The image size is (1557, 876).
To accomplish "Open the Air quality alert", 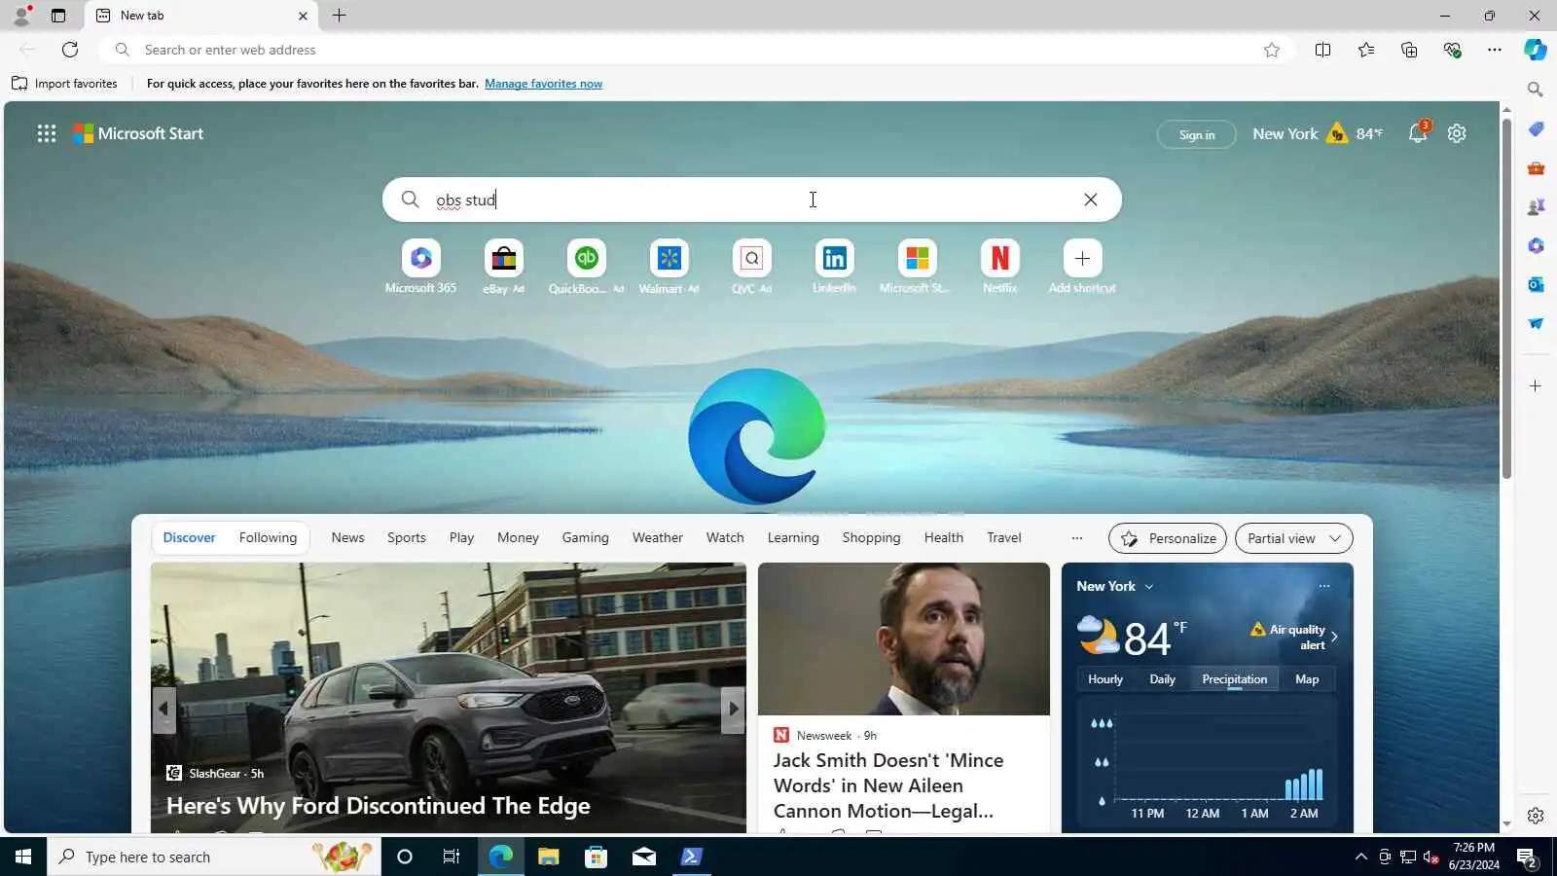I will (1294, 637).
